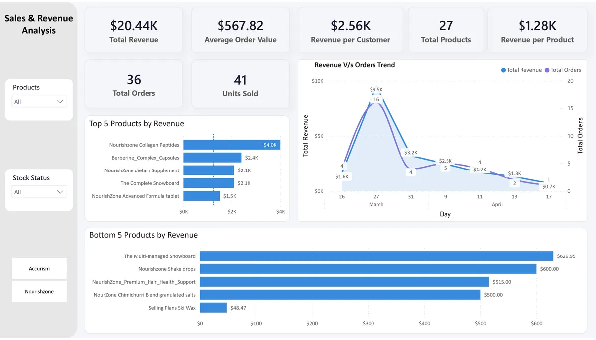Click the $0.7K data label
The width and height of the screenshot is (596, 340).
click(x=549, y=186)
